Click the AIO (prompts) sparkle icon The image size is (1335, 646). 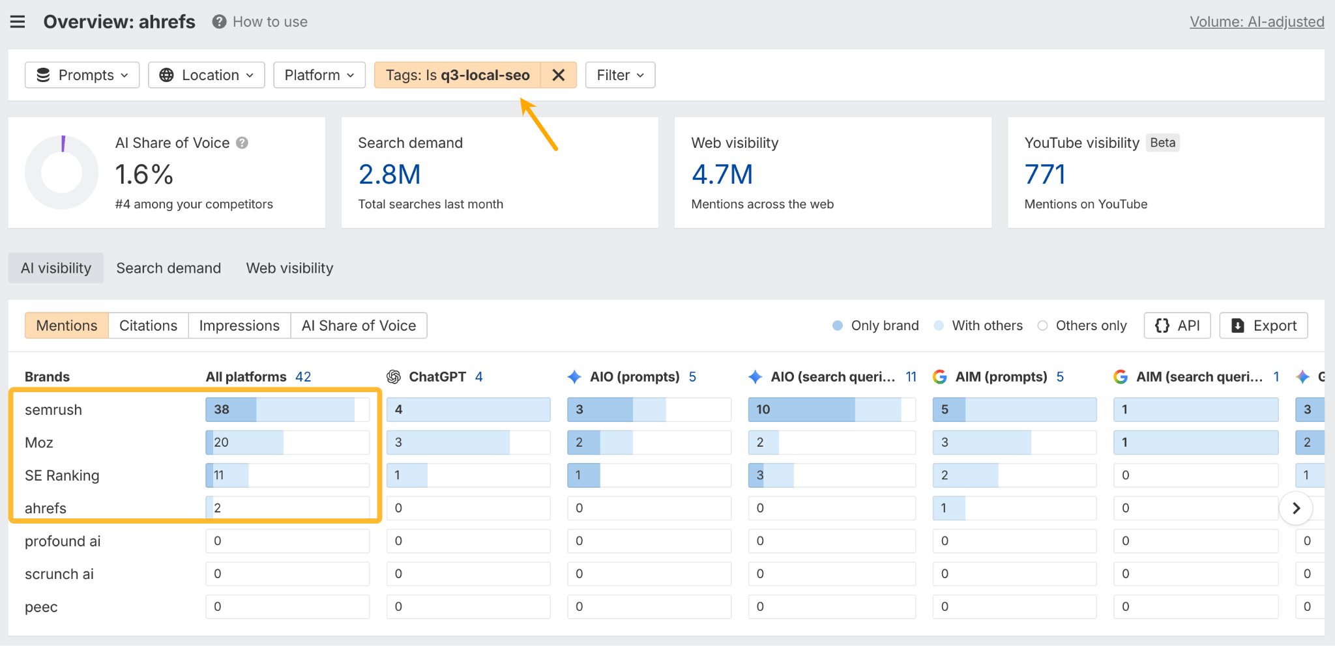[x=574, y=376]
